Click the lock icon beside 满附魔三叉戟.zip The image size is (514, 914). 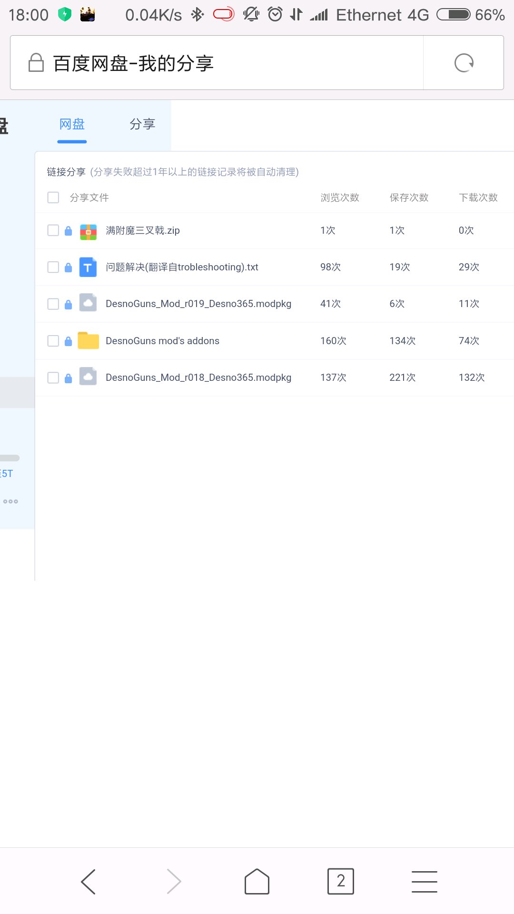pos(68,231)
